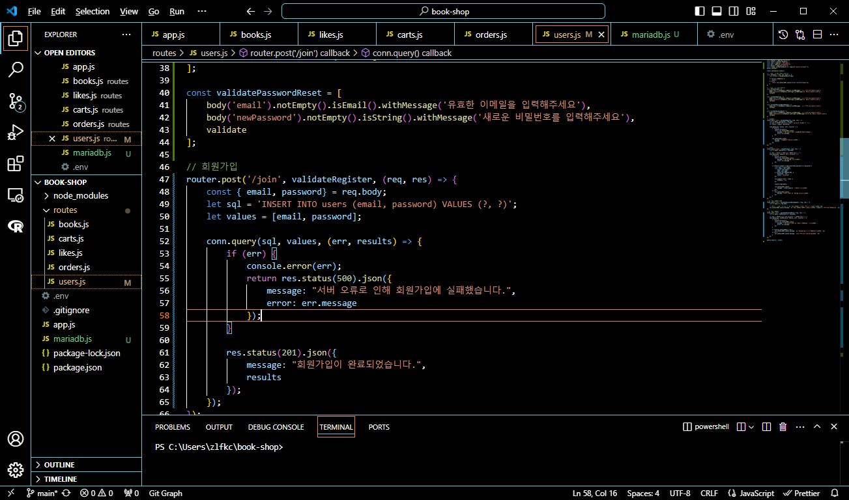Toggle the primary side bar layout icon
The width and height of the screenshot is (849, 500).
point(700,12)
